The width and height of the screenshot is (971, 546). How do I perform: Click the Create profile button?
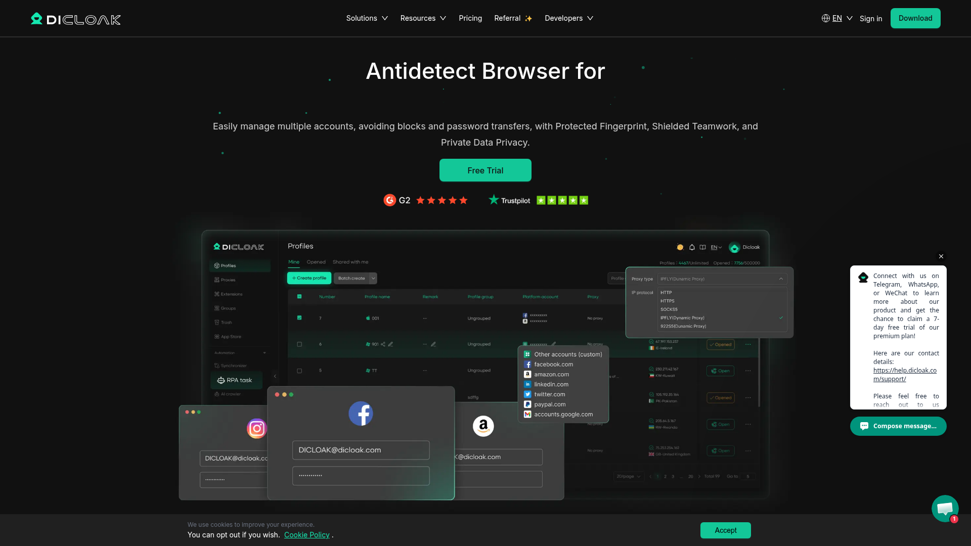point(310,278)
